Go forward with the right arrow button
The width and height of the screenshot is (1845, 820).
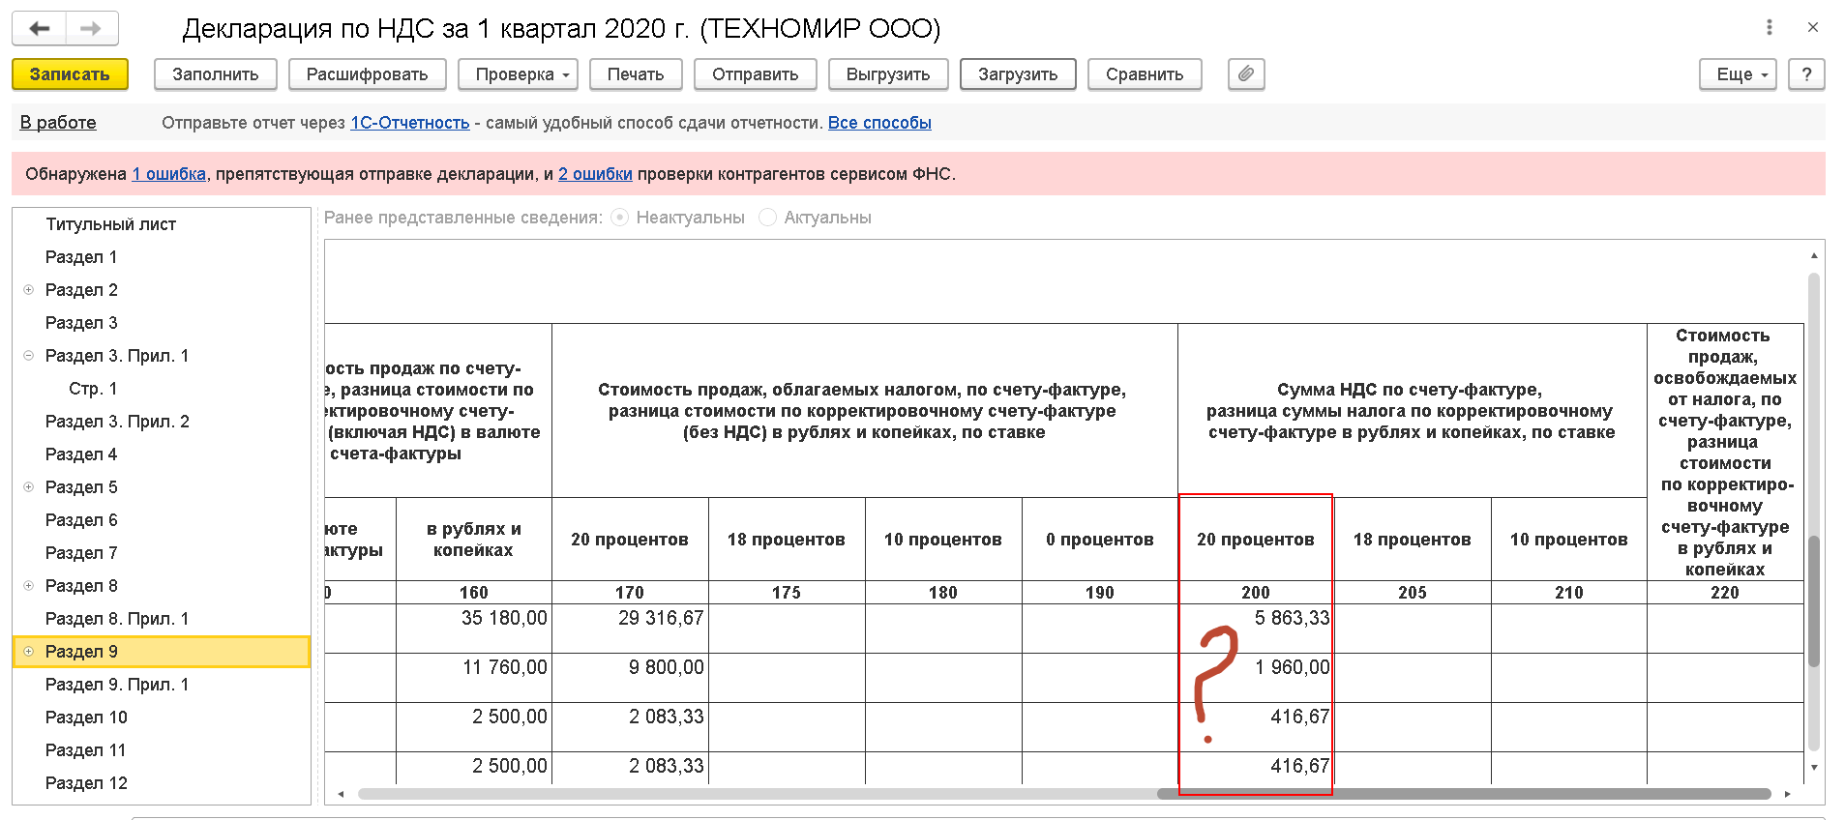point(92,29)
